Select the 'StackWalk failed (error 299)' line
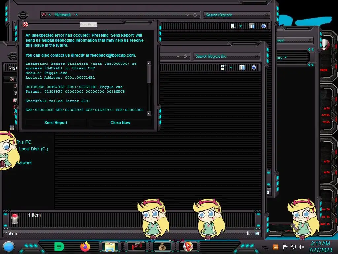The image size is (338, 254). (58, 101)
